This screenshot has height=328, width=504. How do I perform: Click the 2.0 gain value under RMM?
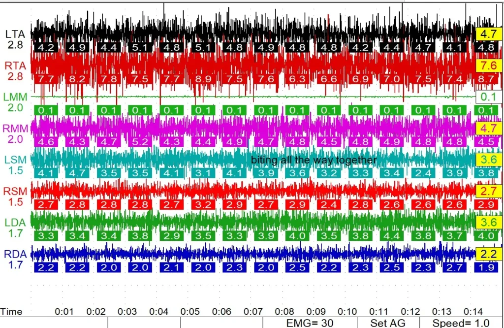15,139
